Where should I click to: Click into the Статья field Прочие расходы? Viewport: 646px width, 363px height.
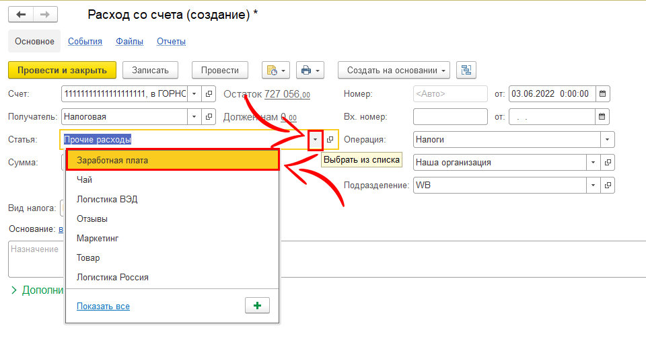pos(184,140)
